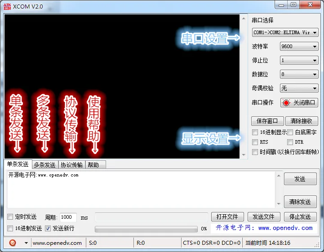Enable the 16进制显示 checkbox

click(255, 132)
